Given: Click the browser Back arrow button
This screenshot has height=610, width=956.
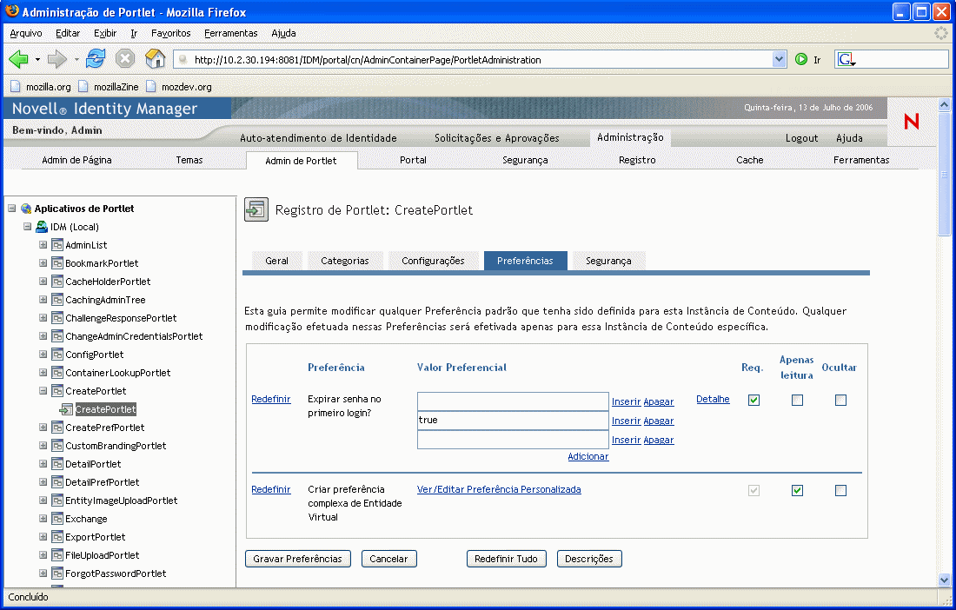Looking at the screenshot, I should click(18, 59).
